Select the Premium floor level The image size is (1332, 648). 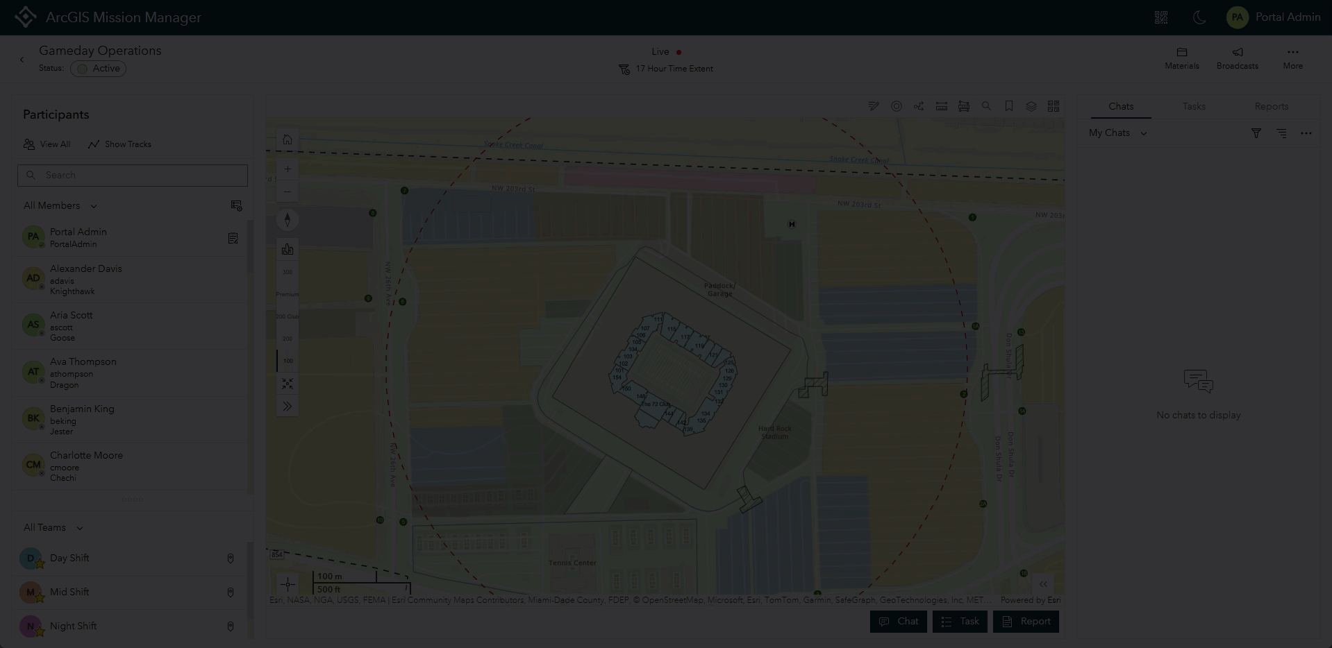pyautogui.click(x=288, y=294)
